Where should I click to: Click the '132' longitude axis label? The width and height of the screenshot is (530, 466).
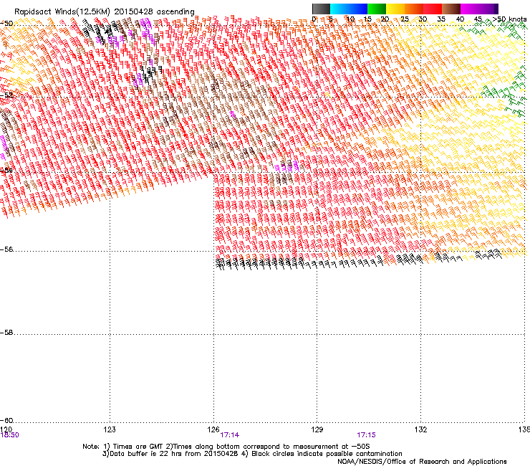421,429
